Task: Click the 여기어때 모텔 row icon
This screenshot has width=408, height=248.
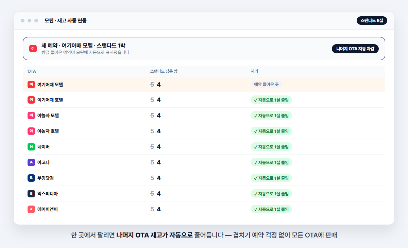Action: tap(31, 84)
